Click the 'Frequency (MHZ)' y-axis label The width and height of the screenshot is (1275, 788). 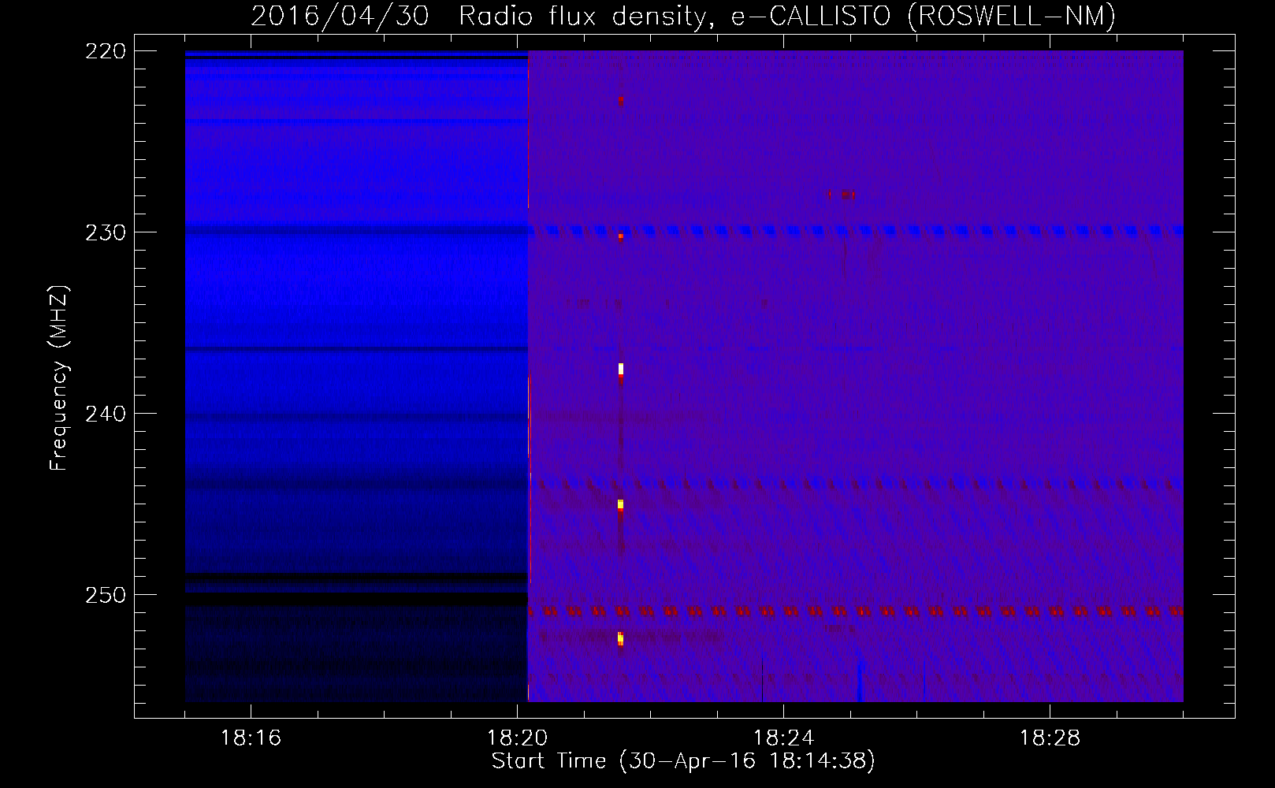coord(59,378)
